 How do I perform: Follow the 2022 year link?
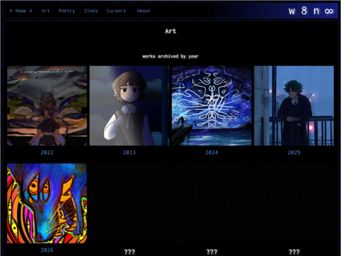tap(47, 152)
